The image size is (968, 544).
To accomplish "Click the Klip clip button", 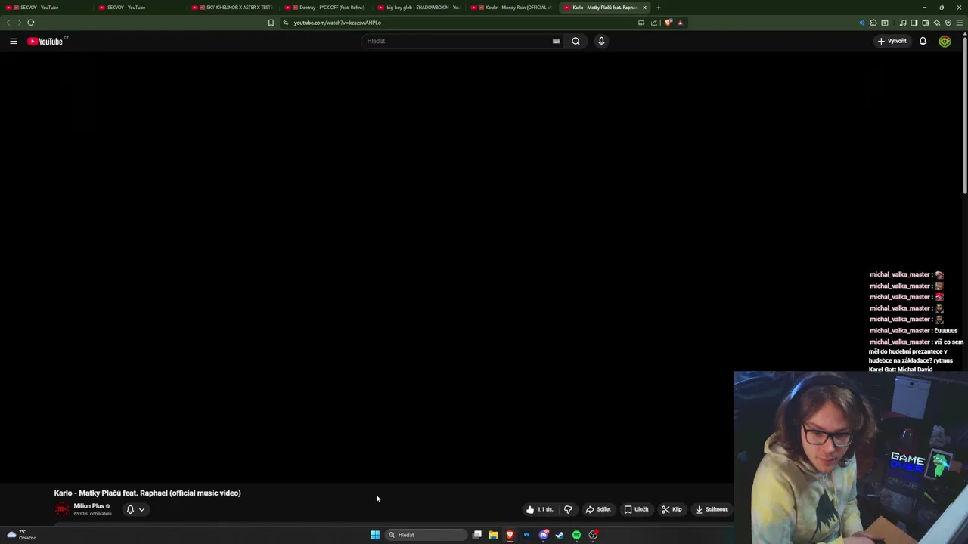I will pyautogui.click(x=672, y=509).
